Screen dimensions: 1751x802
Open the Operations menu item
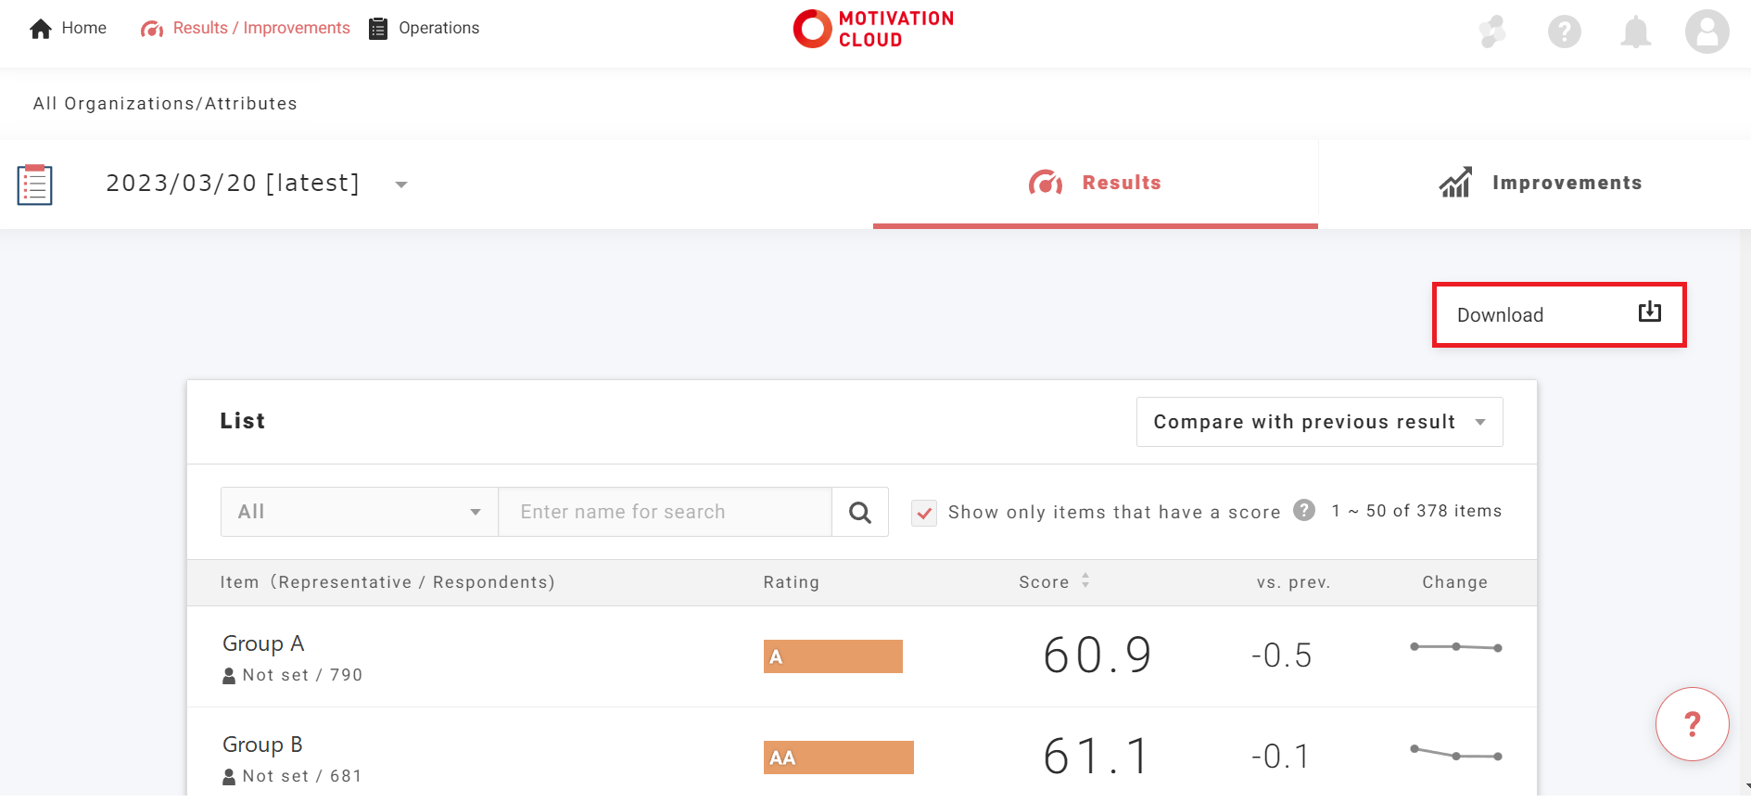425,29
